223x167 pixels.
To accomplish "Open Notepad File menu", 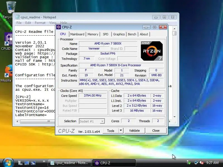I will [19, 23].
